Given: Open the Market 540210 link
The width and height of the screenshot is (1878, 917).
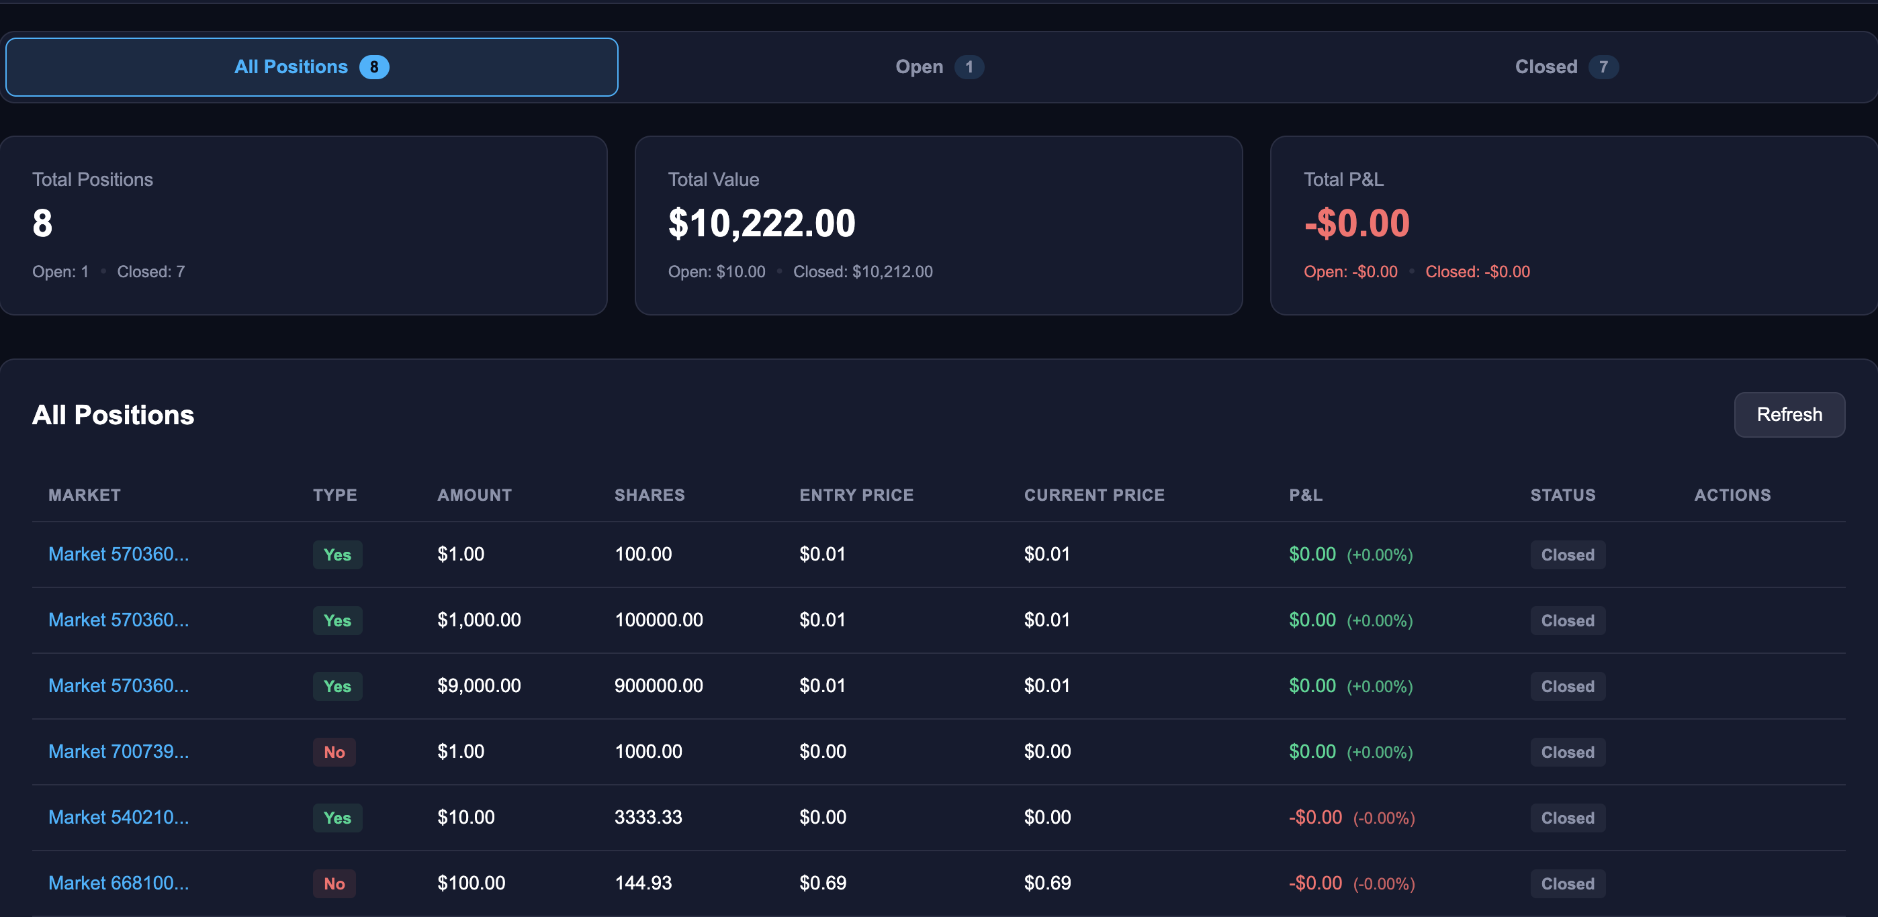Looking at the screenshot, I should coord(118,817).
